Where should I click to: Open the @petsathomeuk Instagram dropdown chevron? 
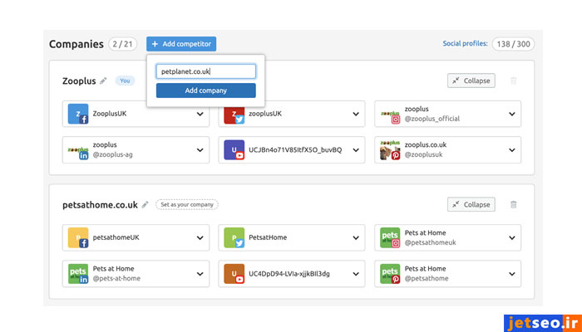coord(512,237)
